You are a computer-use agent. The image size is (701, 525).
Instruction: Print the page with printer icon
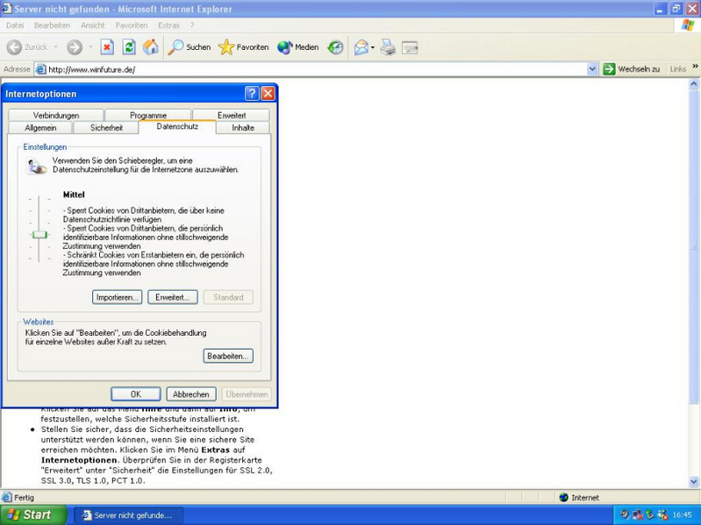pyautogui.click(x=388, y=47)
